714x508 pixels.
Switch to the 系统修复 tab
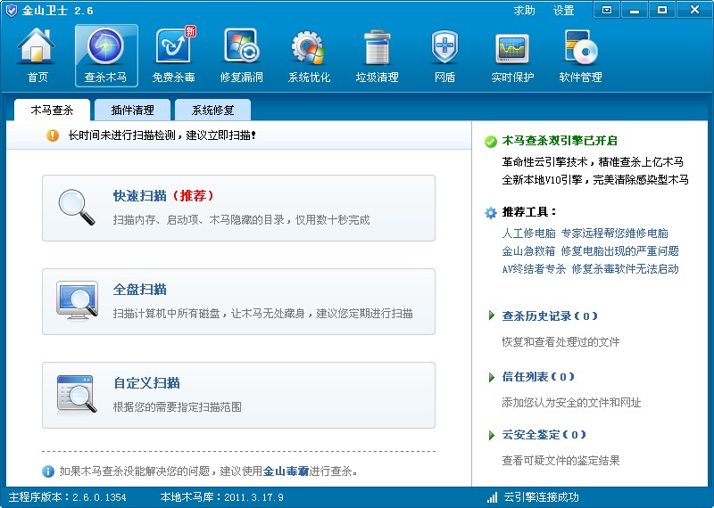[212, 110]
